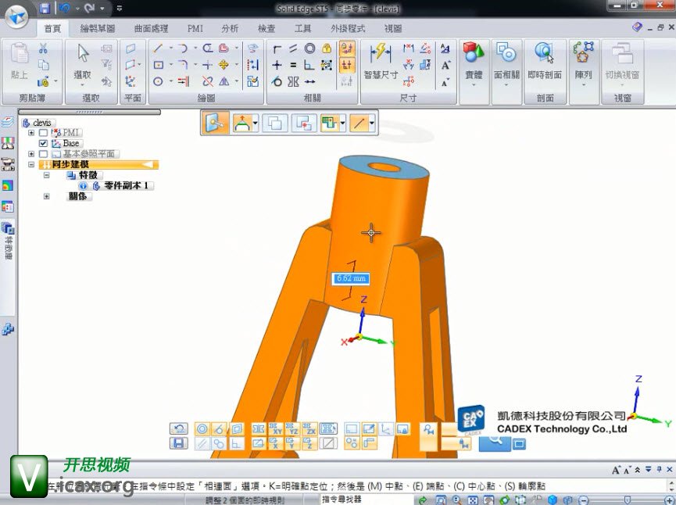Expand the 關係 tree node
Viewport: 676px width, 505px height.
(x=47, y=196)
